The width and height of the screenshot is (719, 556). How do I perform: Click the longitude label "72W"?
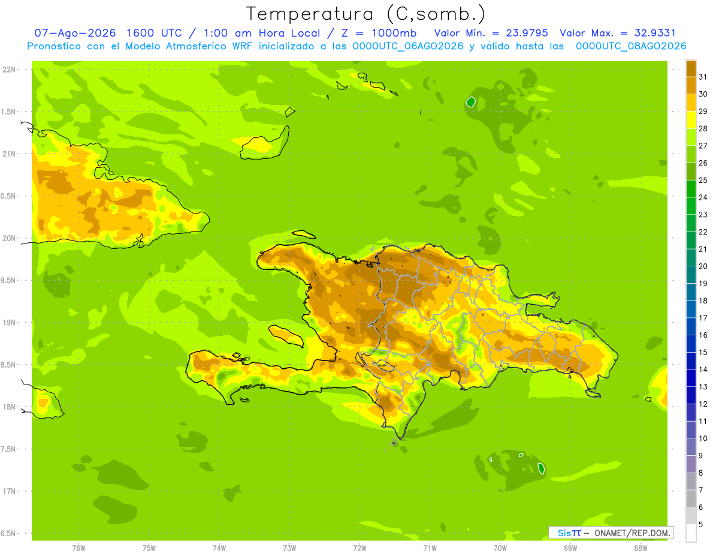coord(359,548)
